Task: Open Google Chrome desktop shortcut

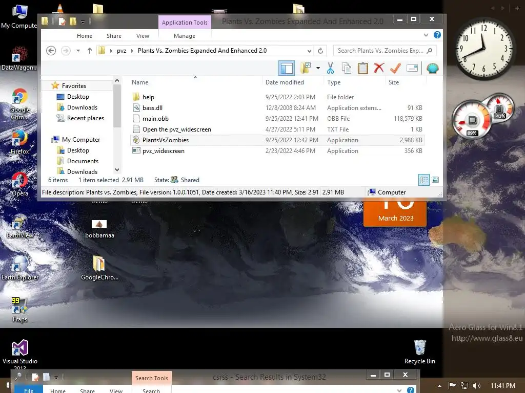Action: point(20,104)
